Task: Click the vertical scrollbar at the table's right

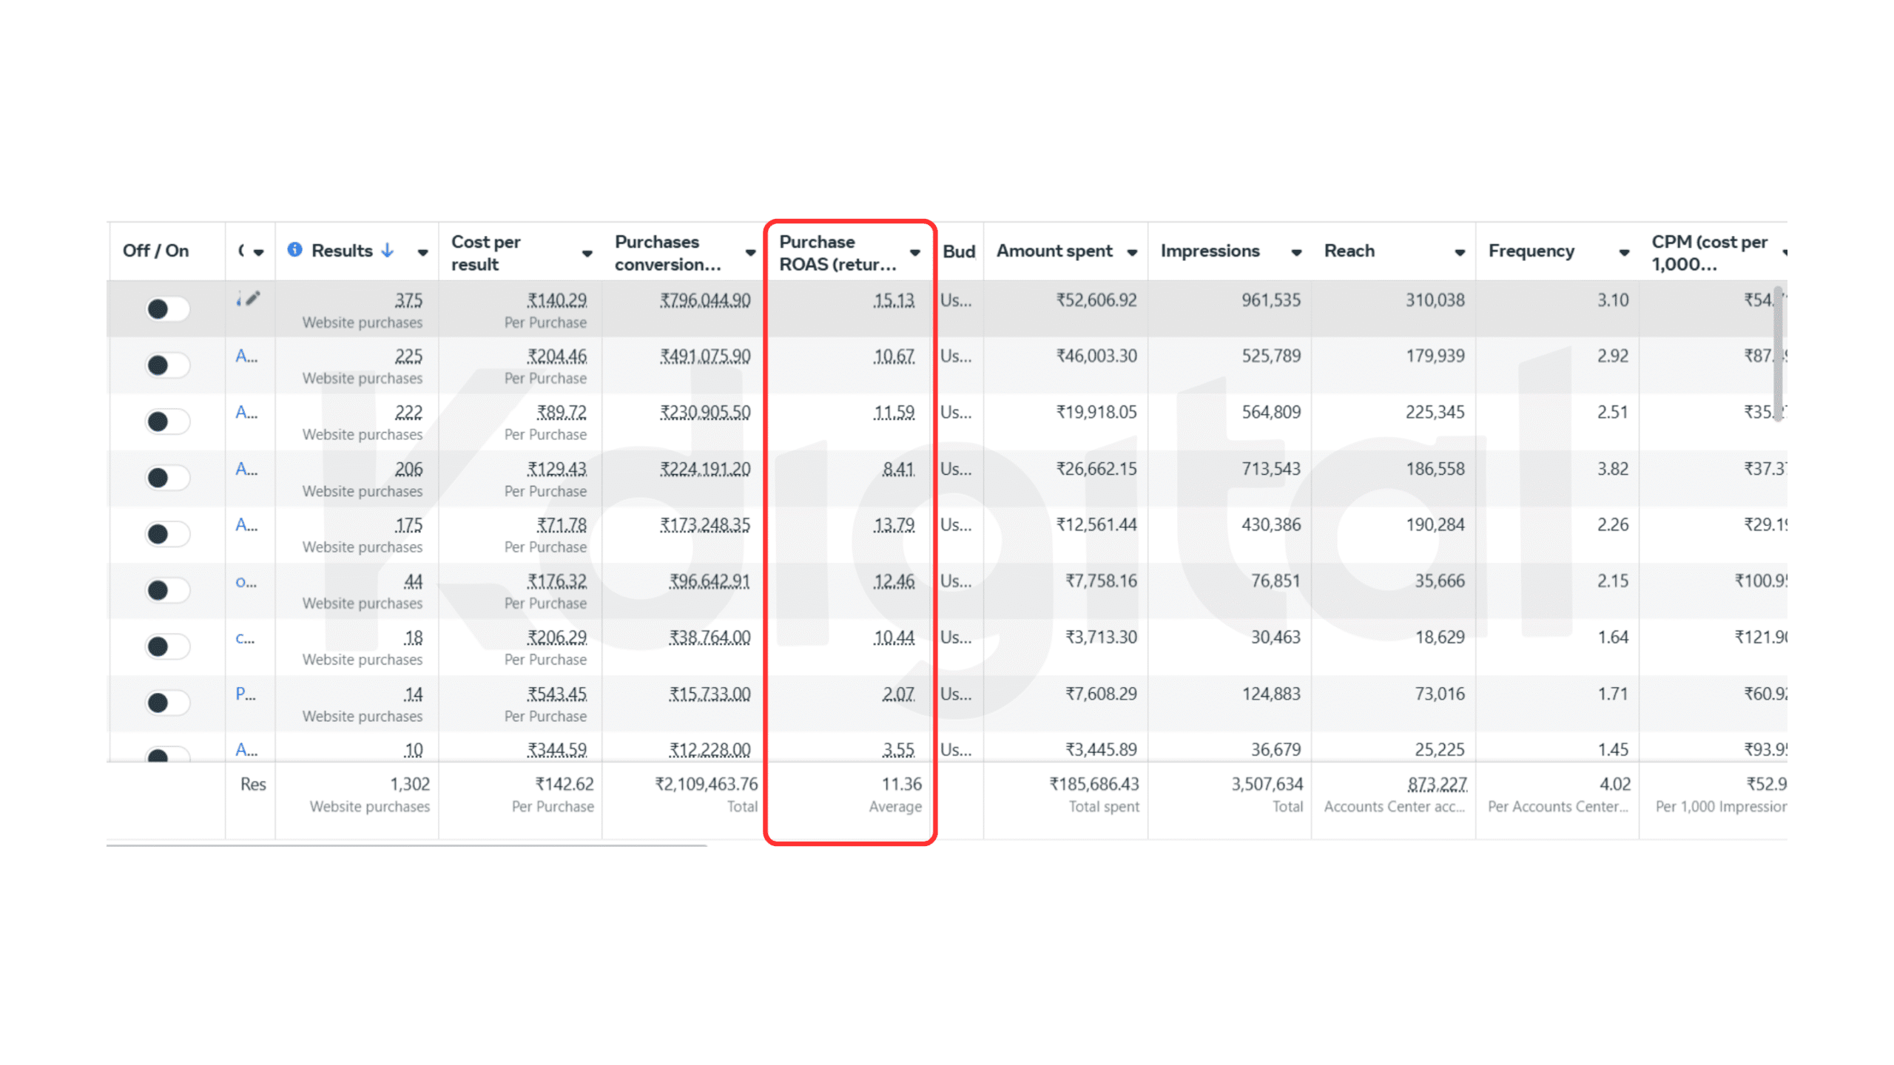Action: [x=1778, y=355]
